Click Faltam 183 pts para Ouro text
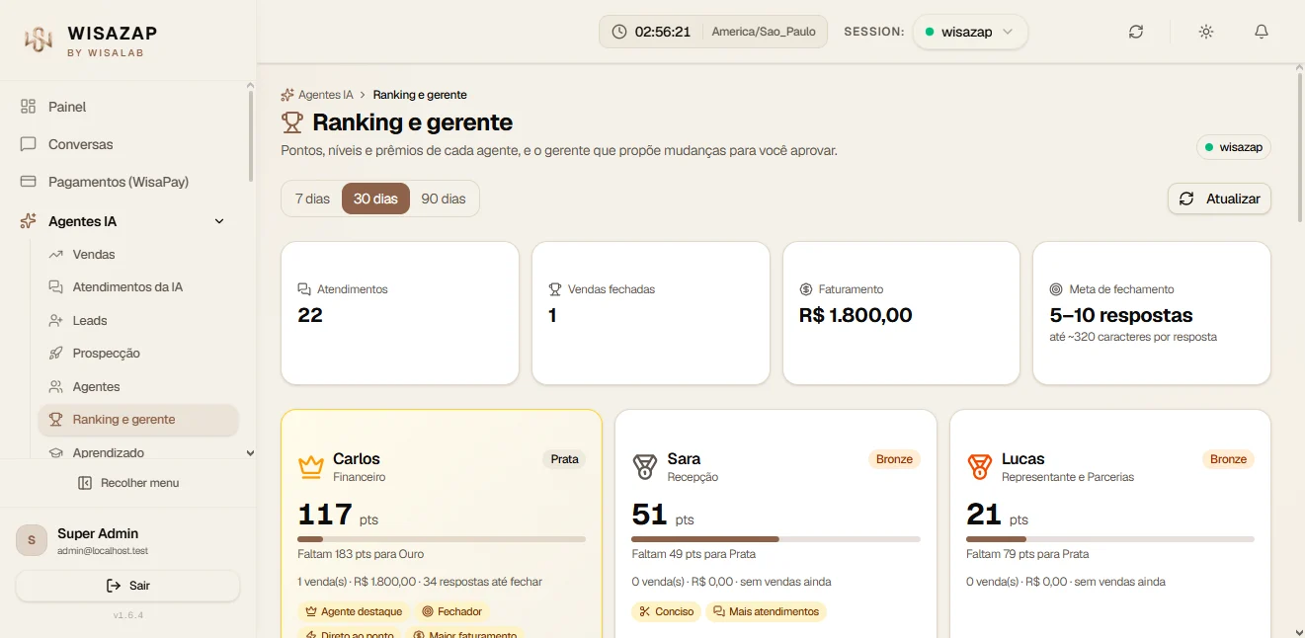This screenshot has height=638, width=1305. [x=361, y=554]
